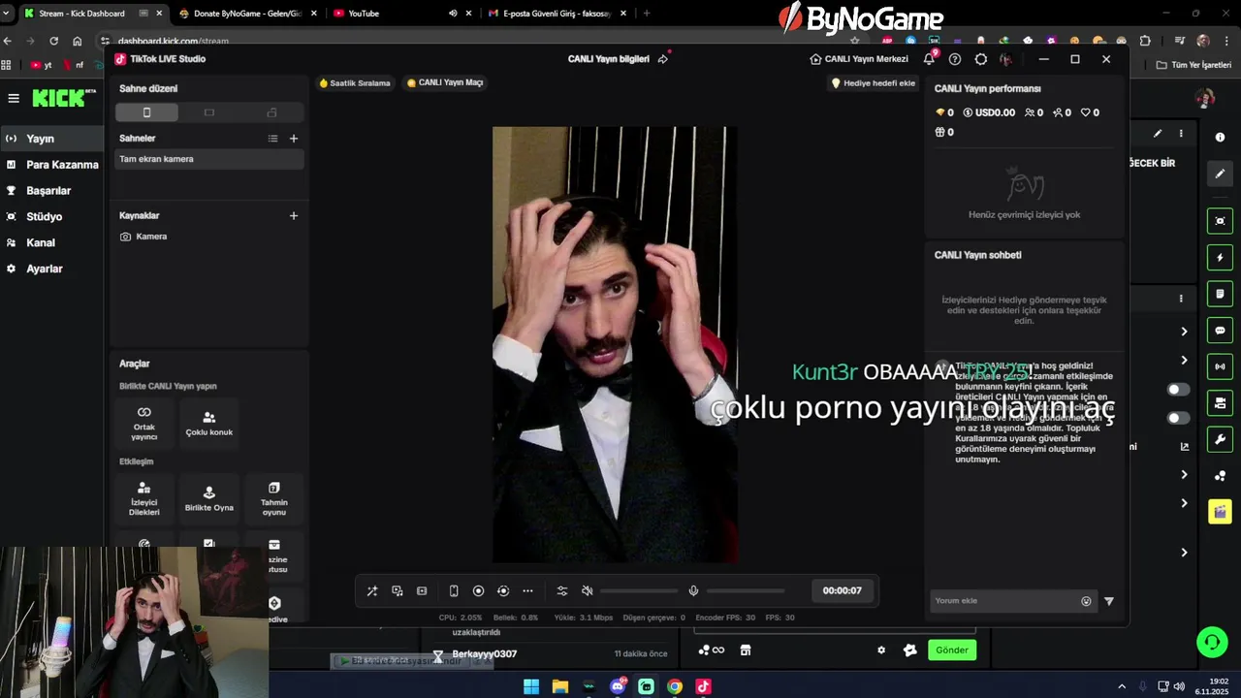Open the Kick dashboard info icon

(x=1220, y=138)
